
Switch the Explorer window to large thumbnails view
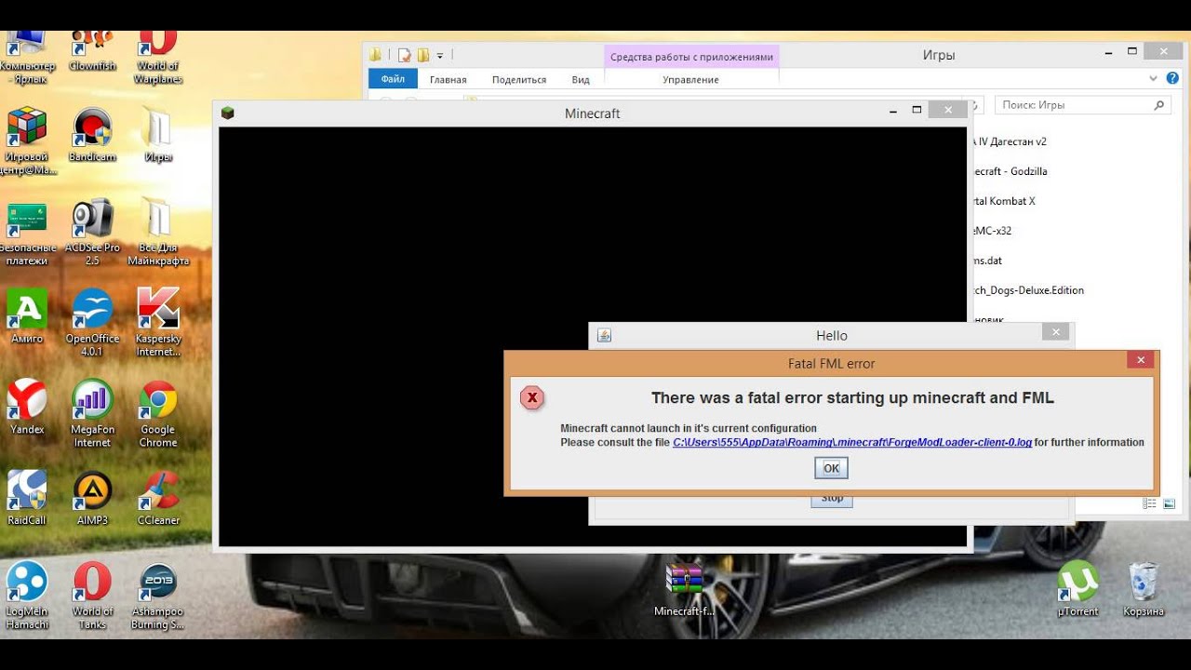coord(1169,503)
